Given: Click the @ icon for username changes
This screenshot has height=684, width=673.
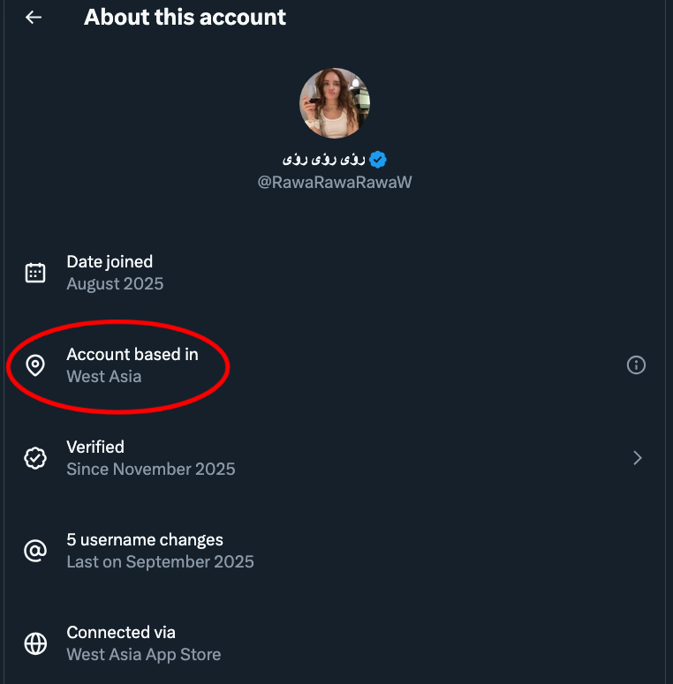Looking at the screenshot, I should pos(35,551).
